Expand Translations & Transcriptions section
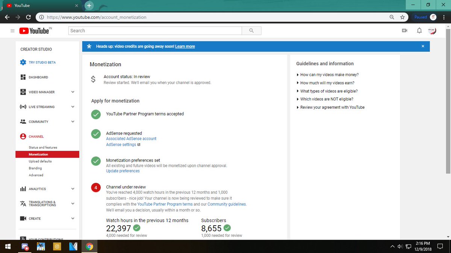The width and height of the screenshot is (451, 253). 73,204
